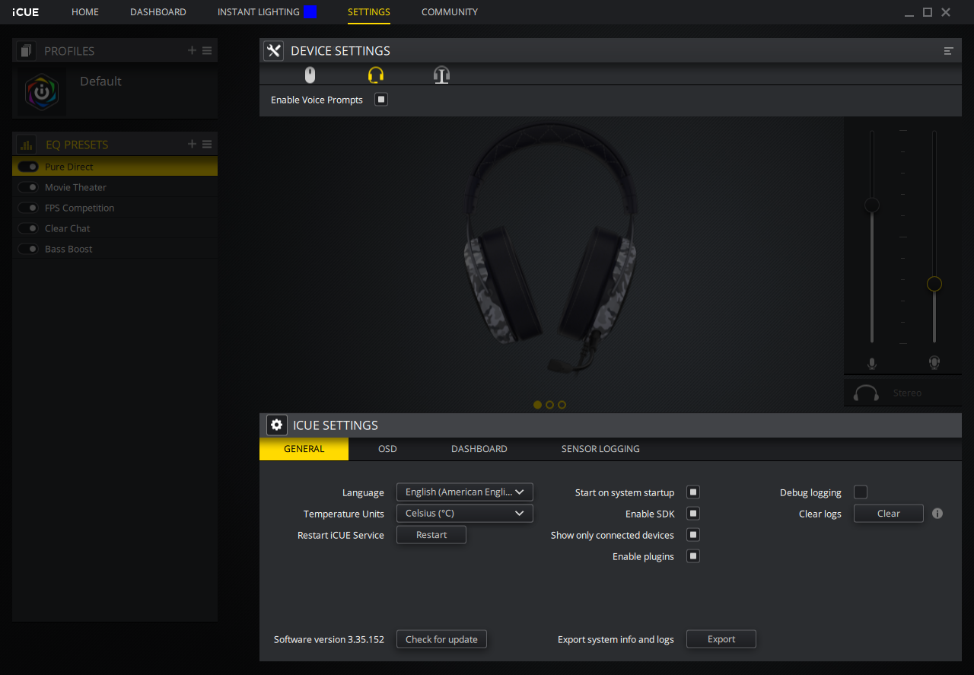Open the Temperature Units dropdown

point(465,513)
